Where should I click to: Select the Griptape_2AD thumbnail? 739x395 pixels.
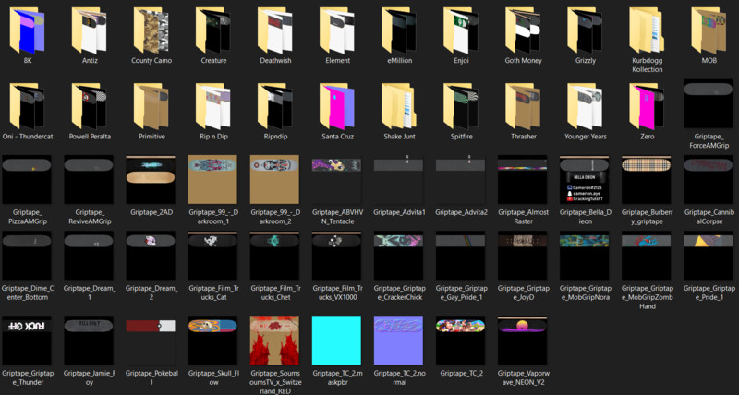click(x=151, y=180)
